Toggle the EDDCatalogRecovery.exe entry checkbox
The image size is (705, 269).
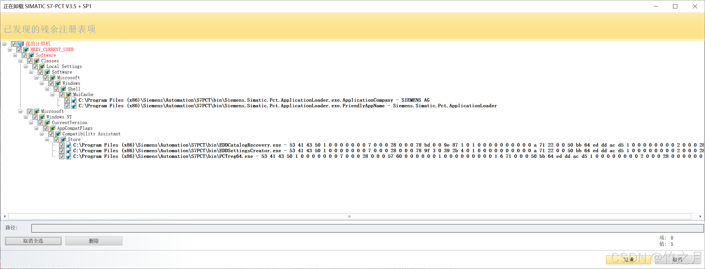[x=62, y=145]
